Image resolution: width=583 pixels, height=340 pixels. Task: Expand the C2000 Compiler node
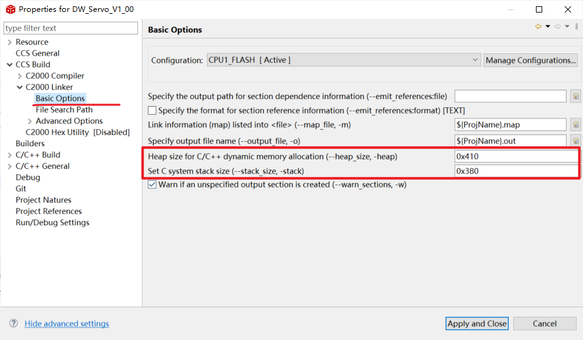click(x=19, y=76)
